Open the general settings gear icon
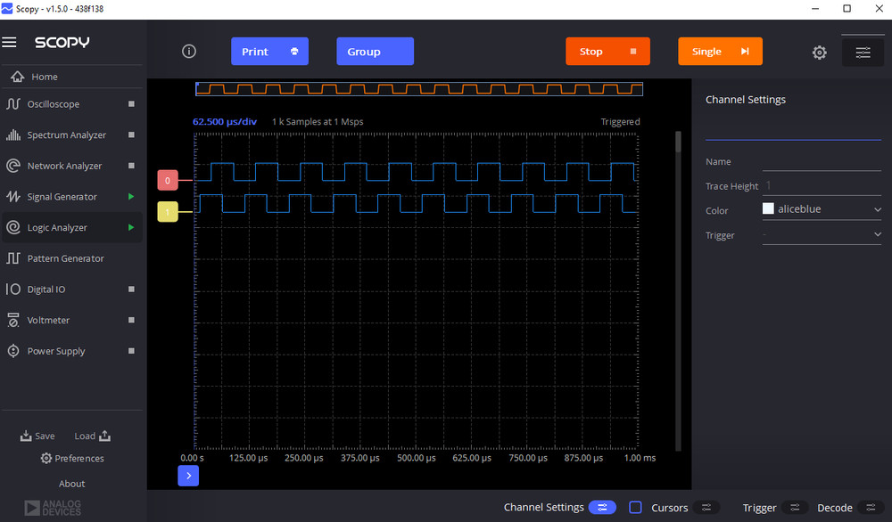 819,52
